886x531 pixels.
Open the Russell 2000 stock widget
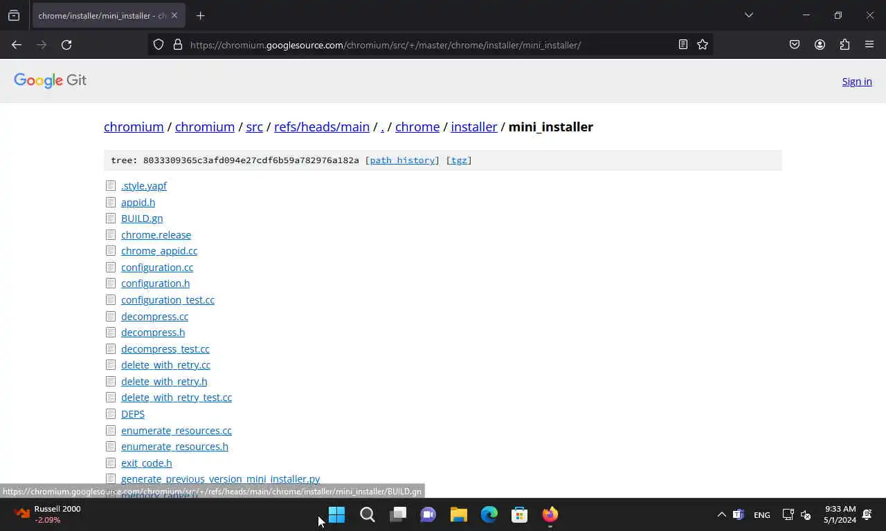tap(47, 514)
